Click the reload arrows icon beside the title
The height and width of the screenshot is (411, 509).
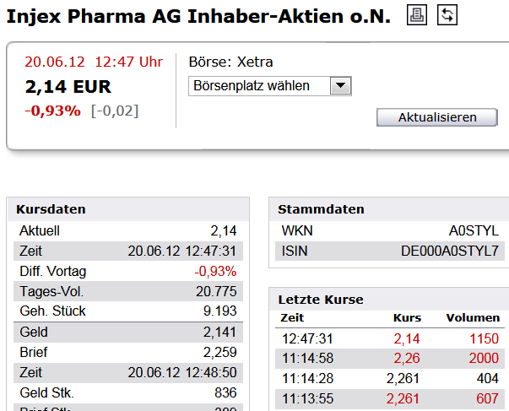tap(447, 14)
